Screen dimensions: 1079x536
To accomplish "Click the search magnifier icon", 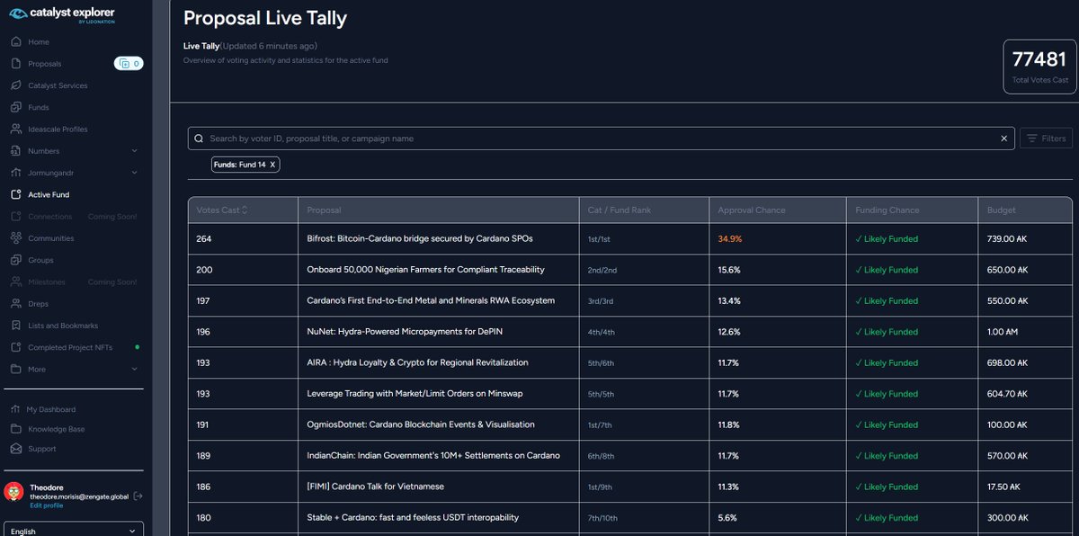I will (199, 138).
